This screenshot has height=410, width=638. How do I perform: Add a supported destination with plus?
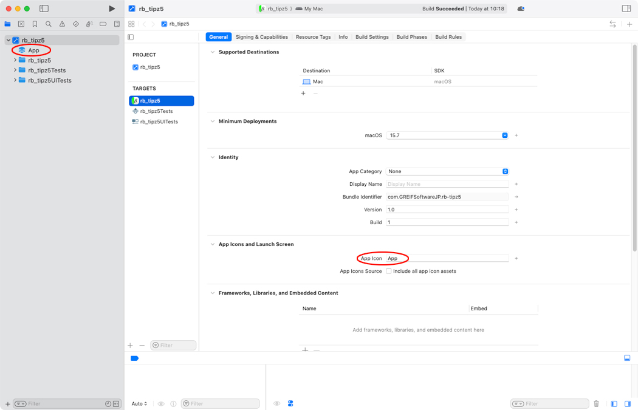coord(303,94)
